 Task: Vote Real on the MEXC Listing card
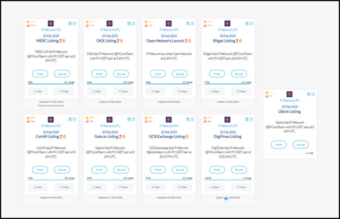tap(38, 91)
